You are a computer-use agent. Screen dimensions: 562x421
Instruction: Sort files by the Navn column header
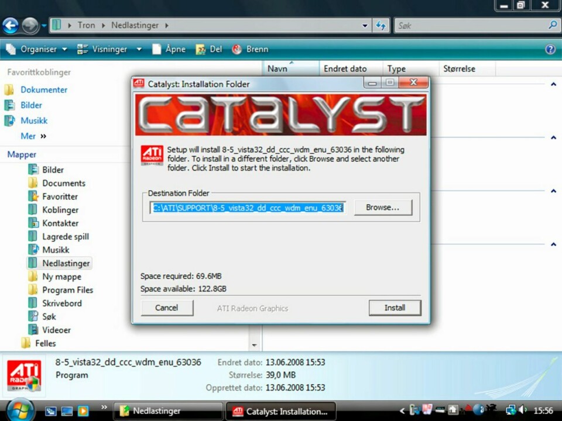click(x=291, y=68)
